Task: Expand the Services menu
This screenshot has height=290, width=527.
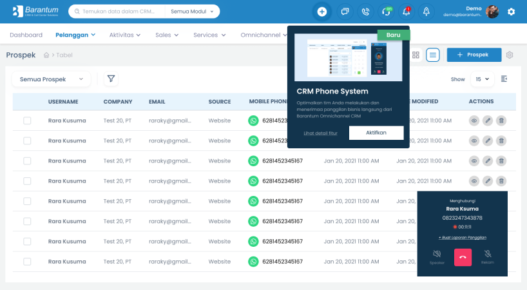Action: tap(209, 35)
